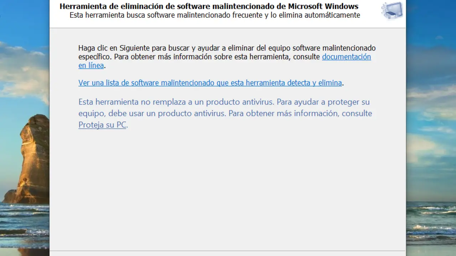
Task: Open the list of detected malicious software link
Action: (x=210, y=83)
